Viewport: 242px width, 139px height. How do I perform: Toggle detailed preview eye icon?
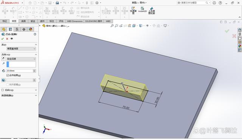pos(12,39)
